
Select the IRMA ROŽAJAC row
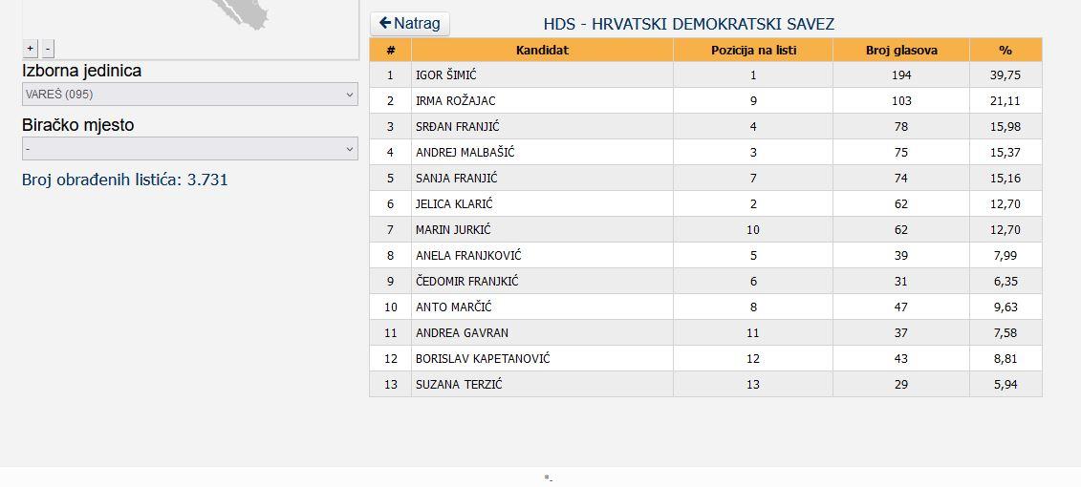tap(706, 100)
